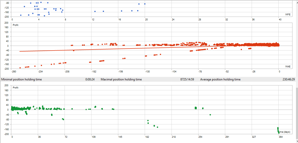The width and height of the screenshot is (298, 143).
Task: Select the value 230:46:29
Action: [x=289, y=79]
